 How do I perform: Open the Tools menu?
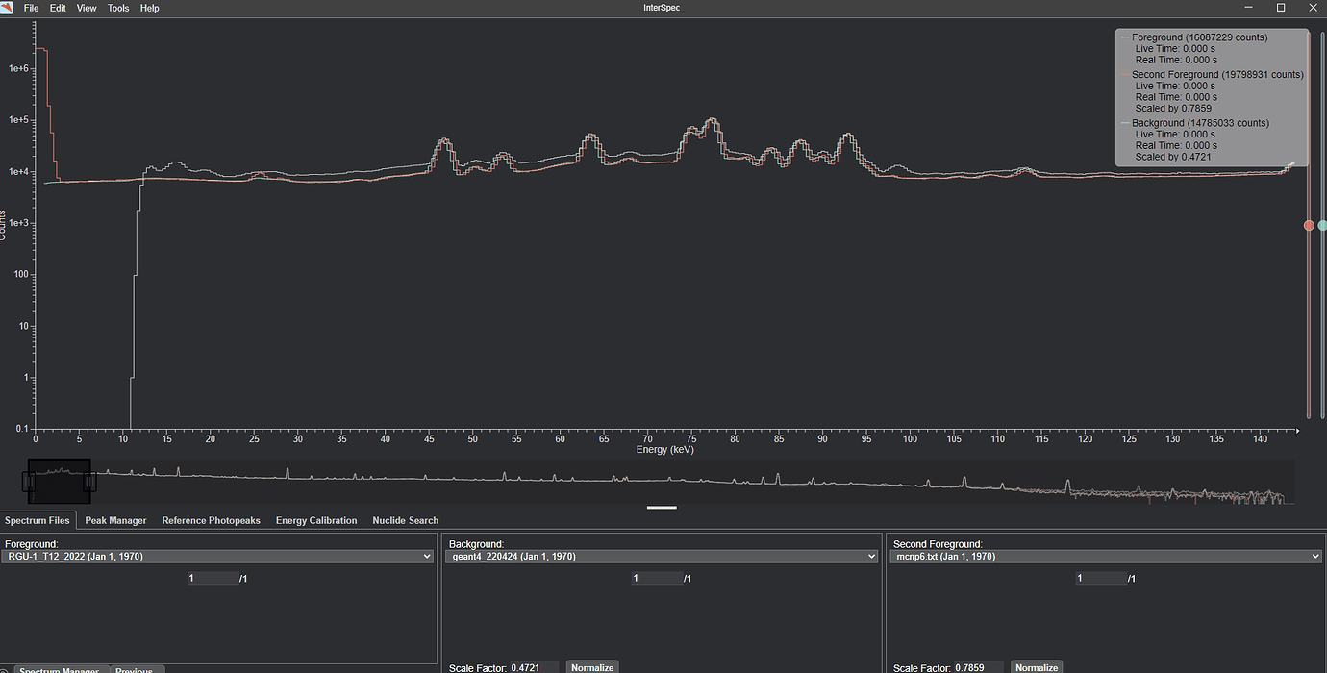coord(118,8)
